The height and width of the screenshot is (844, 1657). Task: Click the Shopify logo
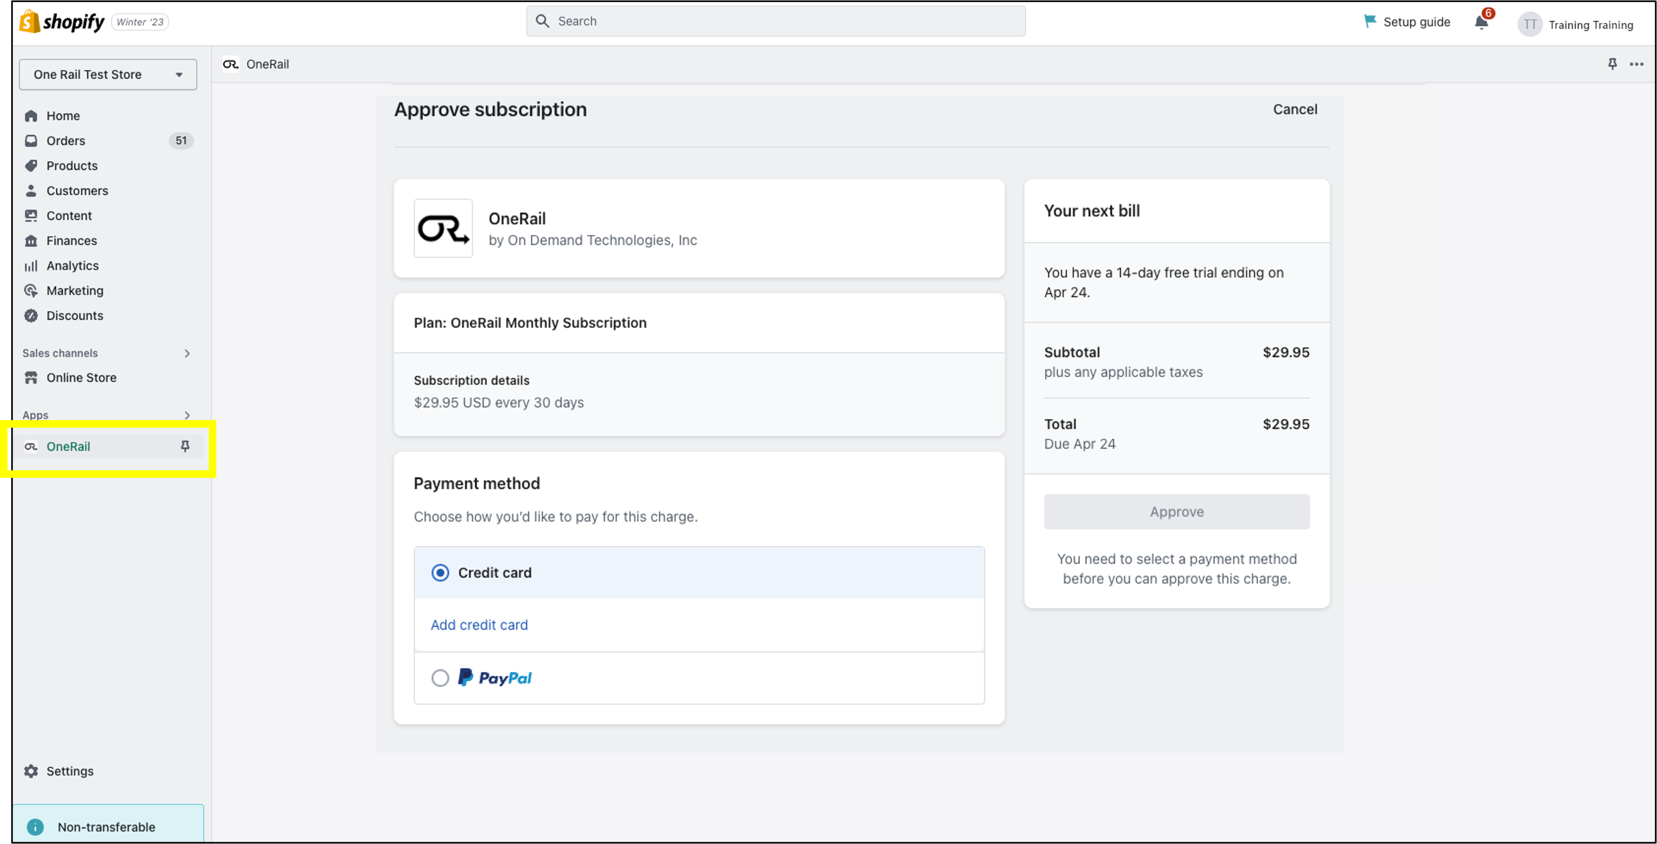61,22
